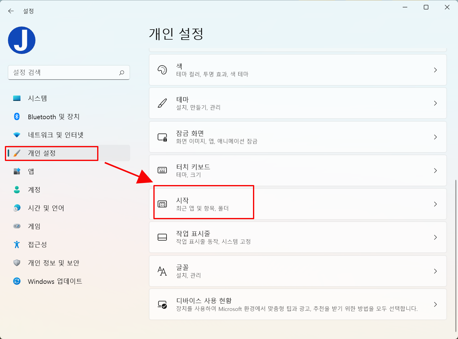Click the 테마 paintbrush icon
Image resolution: width=458 pixels, height=339 pixels.
click(162, 103)
